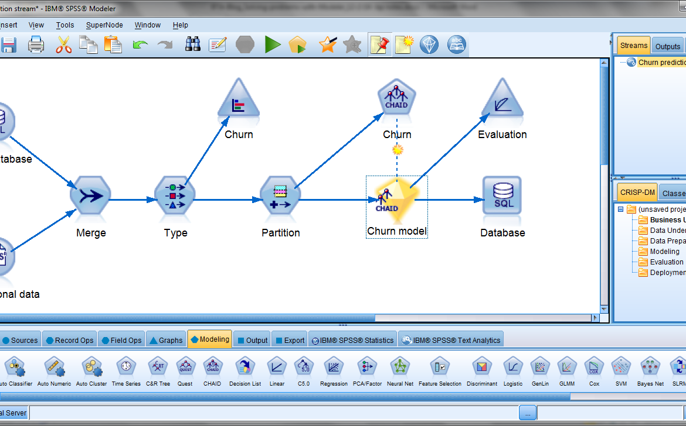Pick Decision List modeling node
The width and height of the screenshot is (686, 426).
coord(245,372)
